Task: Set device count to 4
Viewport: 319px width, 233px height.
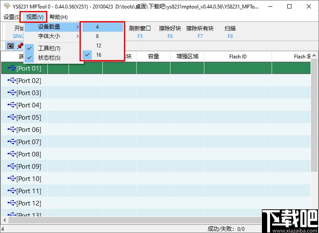Action: (102, 27)
